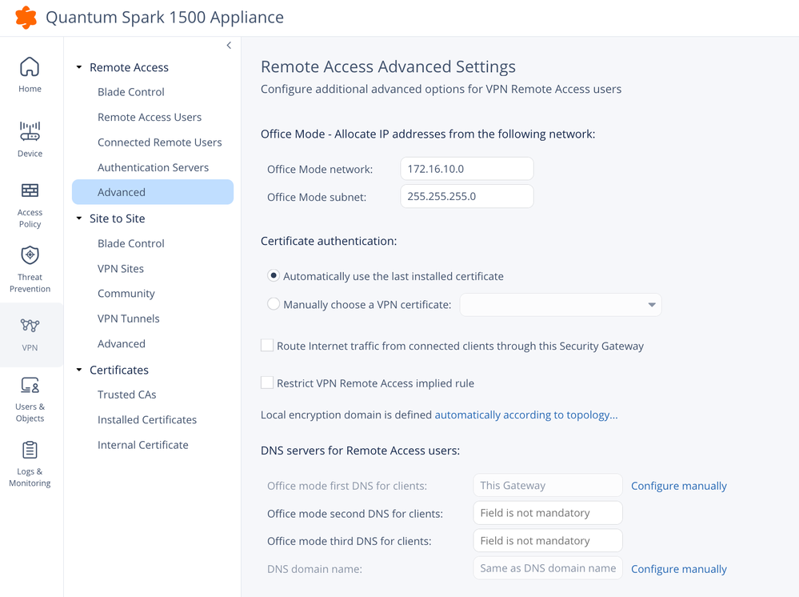Open the Logs & Monitoring clipboard icon
This screenshot has width=799, height=597.
(x=30, y=451)
